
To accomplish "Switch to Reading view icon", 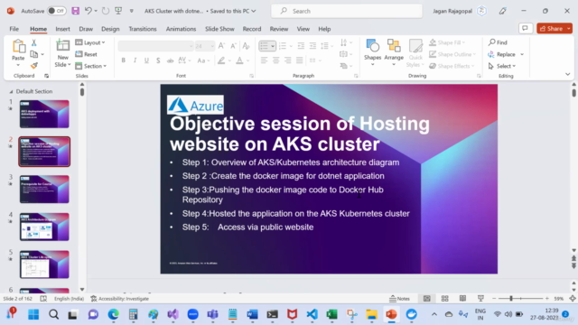I will [462, 299].
